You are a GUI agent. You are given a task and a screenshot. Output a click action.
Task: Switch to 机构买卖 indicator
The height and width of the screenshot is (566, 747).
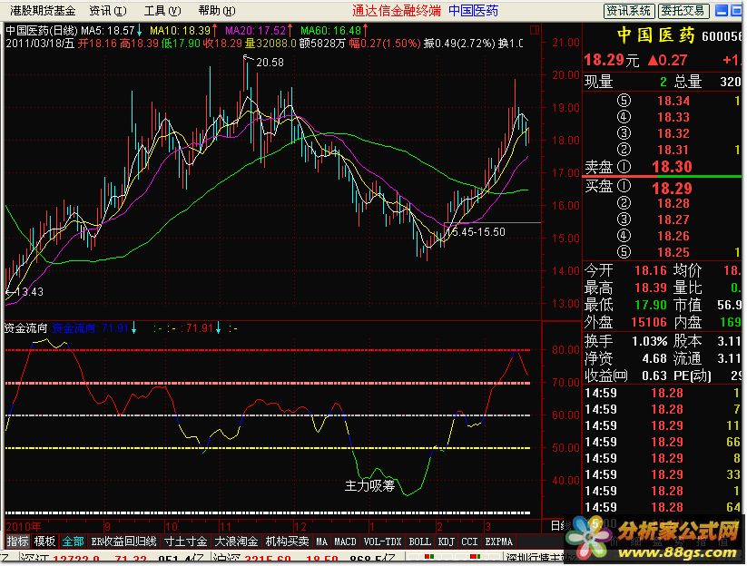click(x=287, y=542)
